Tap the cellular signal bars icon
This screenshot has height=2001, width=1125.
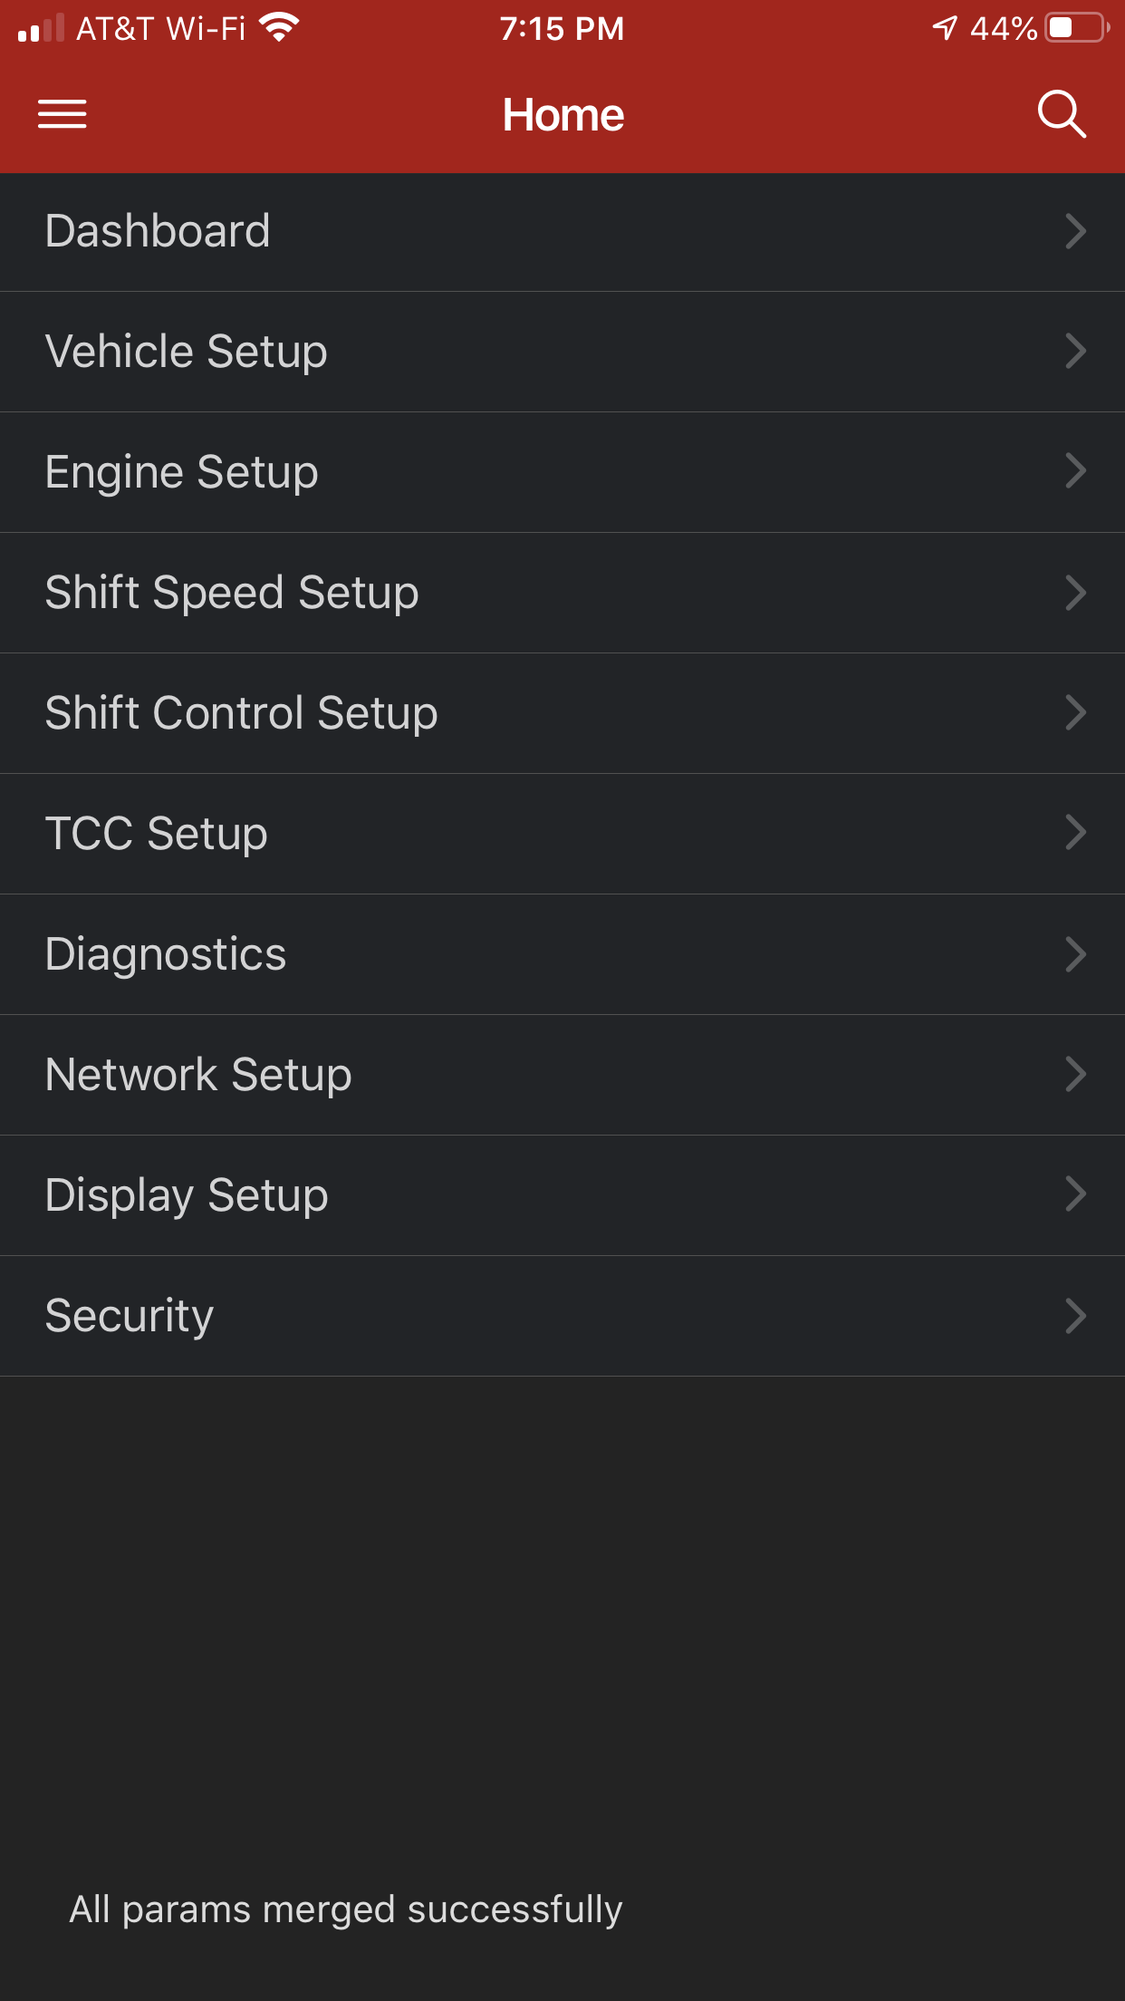tap(41, 28)
